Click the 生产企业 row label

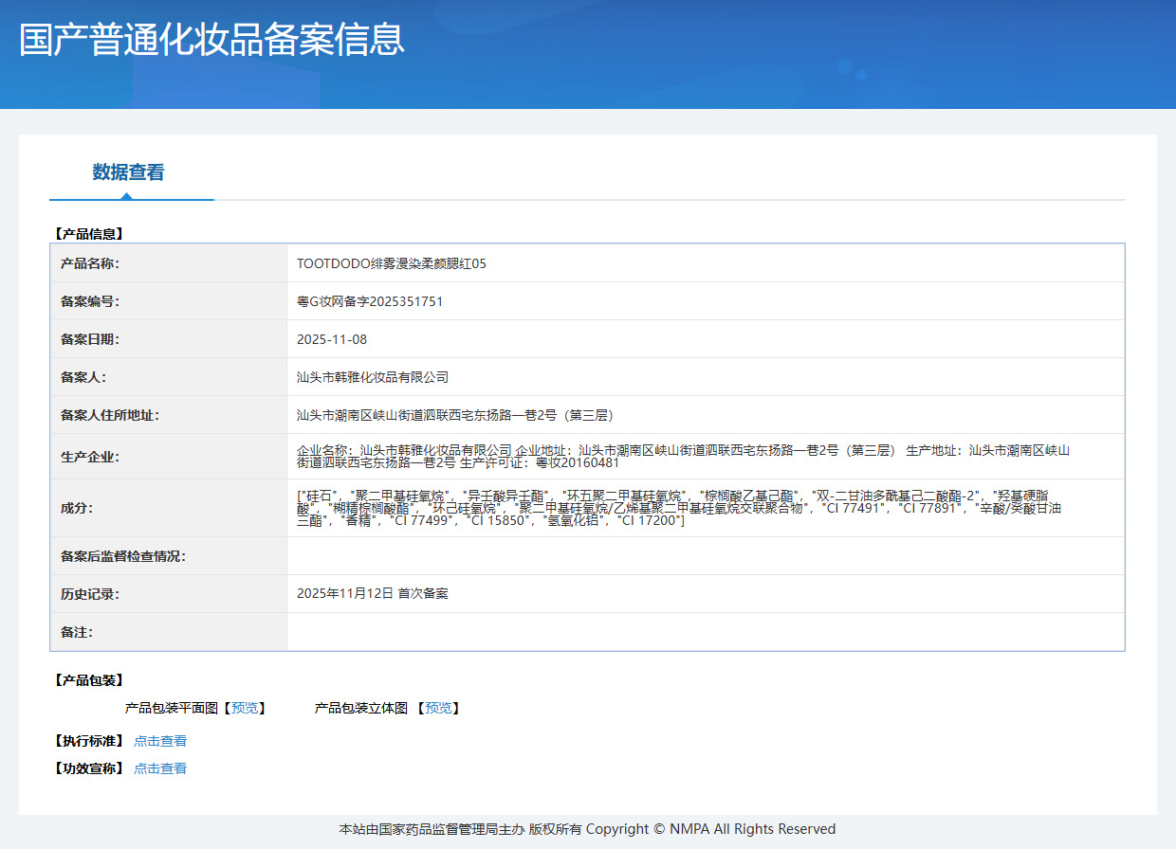coord(90,457)
